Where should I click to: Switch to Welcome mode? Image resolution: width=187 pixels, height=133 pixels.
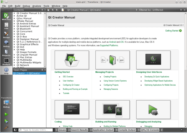click(x=6, y=16)
